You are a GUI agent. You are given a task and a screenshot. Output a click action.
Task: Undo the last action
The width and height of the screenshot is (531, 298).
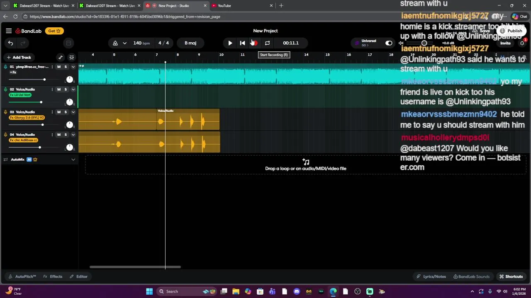(10, 43)
